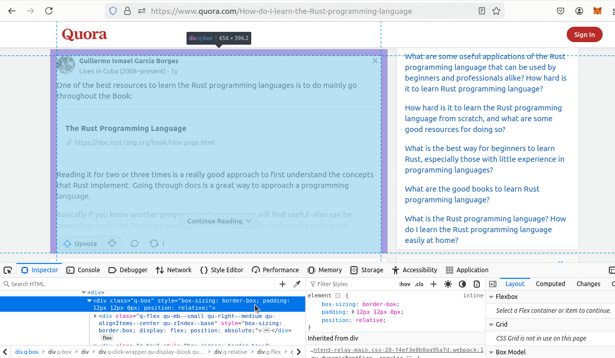Toggle print media simulation
The height and width of the screenshot is (358, 615).
[x=477, y=284]
